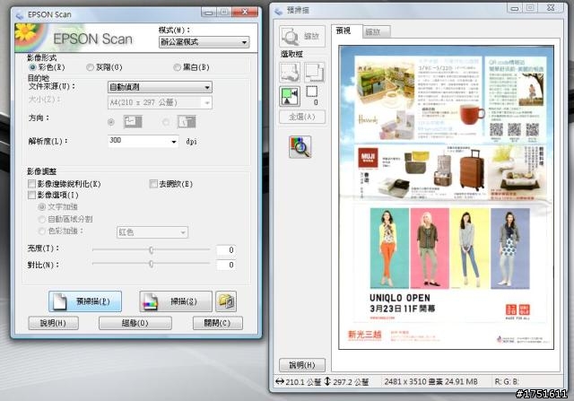574x401 pixels.
Task: Select 文字加強 radio option
Action: tap(42, 207)
